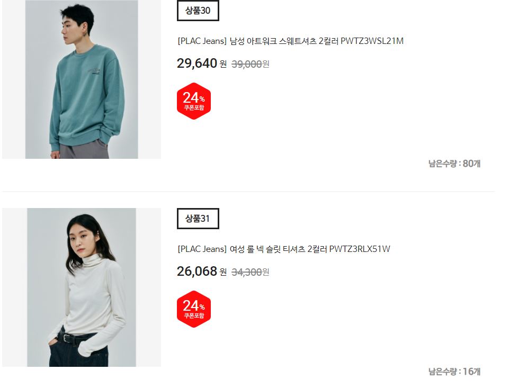Open the teal sweatshirt product image
The height and width of the screenshot is (388, 509).
pyautogui.click(x=82, y=79)
